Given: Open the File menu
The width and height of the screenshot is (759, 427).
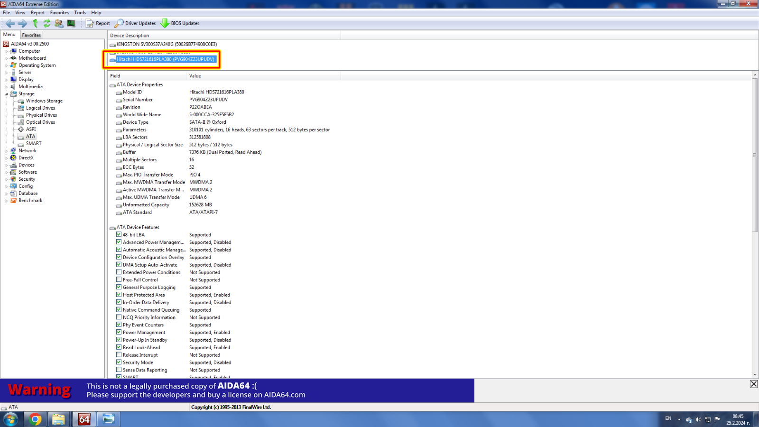Looking at the screenshot, I should pos(6,13).
